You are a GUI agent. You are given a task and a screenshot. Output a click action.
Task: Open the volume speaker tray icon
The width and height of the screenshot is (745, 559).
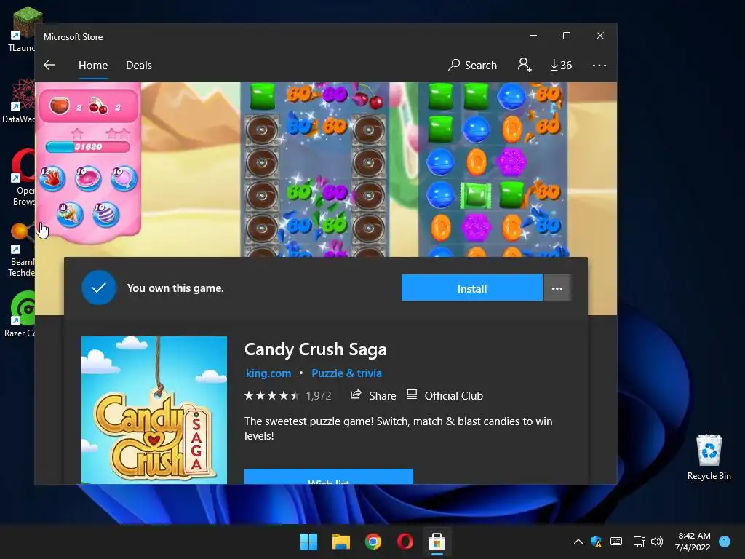tap(657, 542)
